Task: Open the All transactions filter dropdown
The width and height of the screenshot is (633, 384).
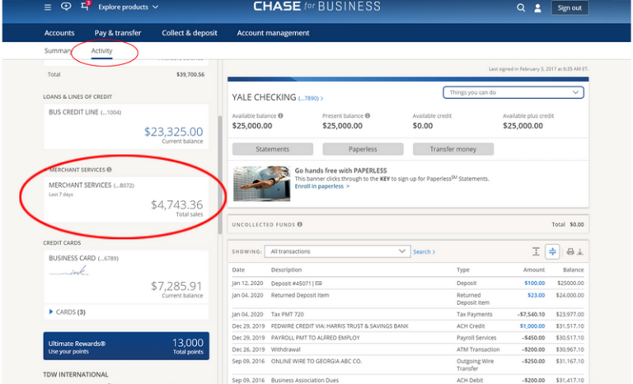Action: [337, 251]
